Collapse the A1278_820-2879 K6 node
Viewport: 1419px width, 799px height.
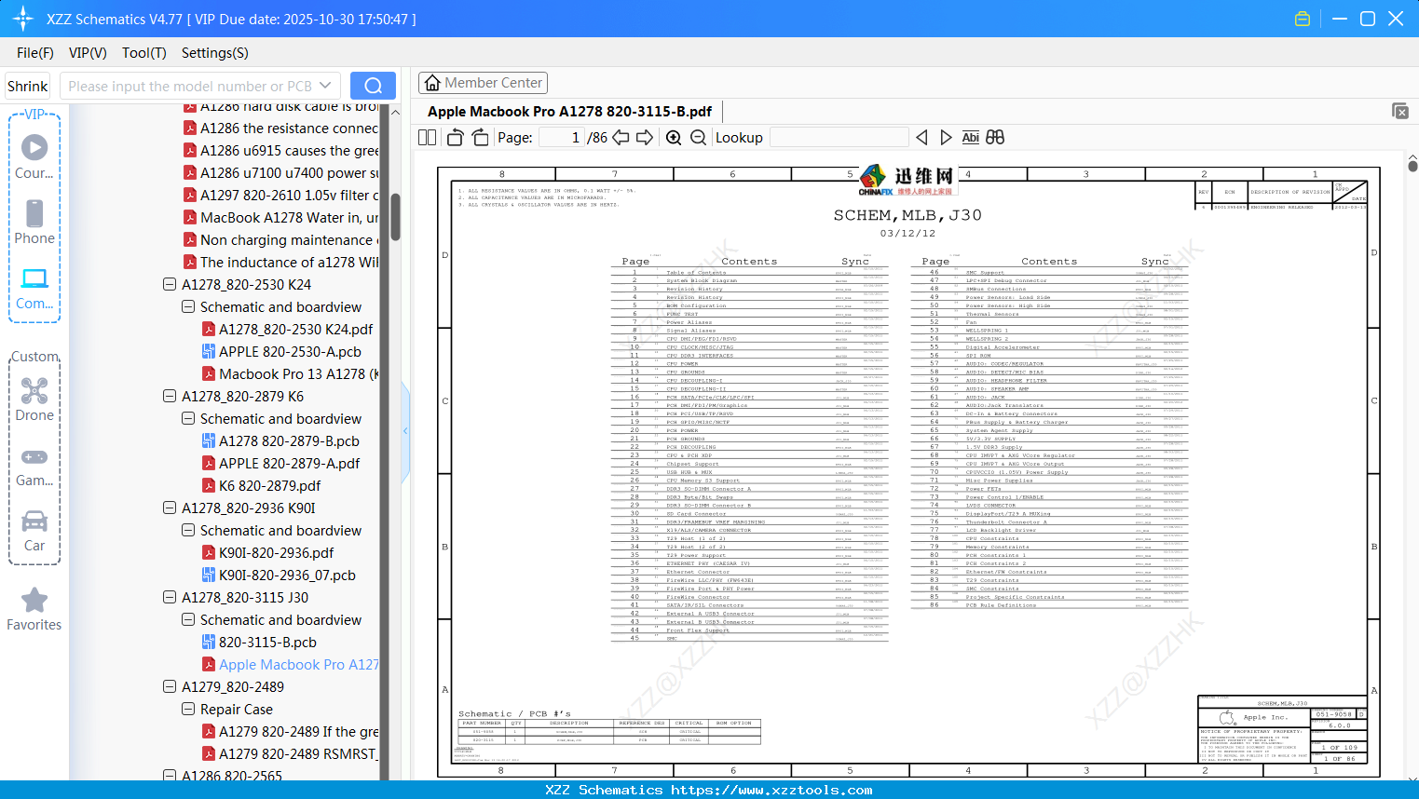pos(170,397)
